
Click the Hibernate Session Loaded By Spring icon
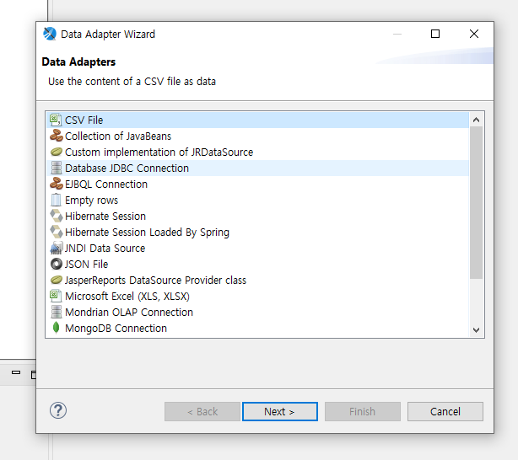(57, 232)
